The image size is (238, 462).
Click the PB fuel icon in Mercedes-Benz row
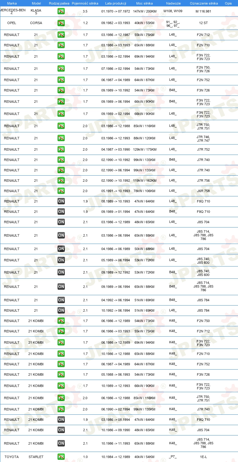click(61, 12)
